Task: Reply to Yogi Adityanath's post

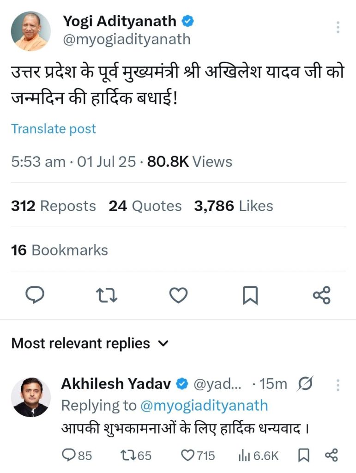Action: pos(34,295)
